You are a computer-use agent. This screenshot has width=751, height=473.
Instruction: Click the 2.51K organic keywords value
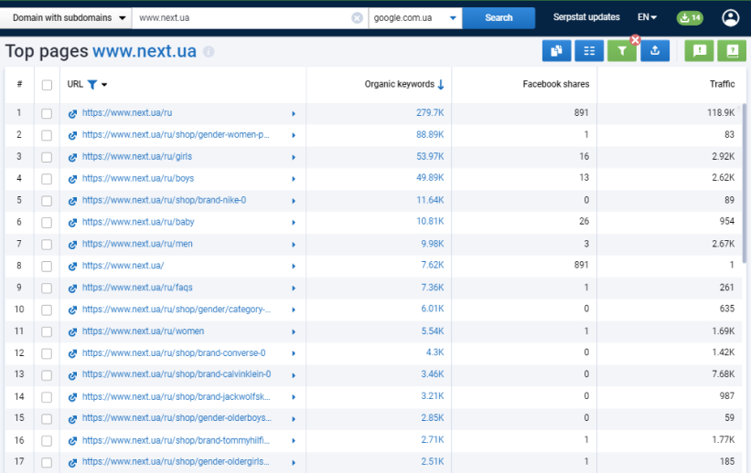pos(433,461)
